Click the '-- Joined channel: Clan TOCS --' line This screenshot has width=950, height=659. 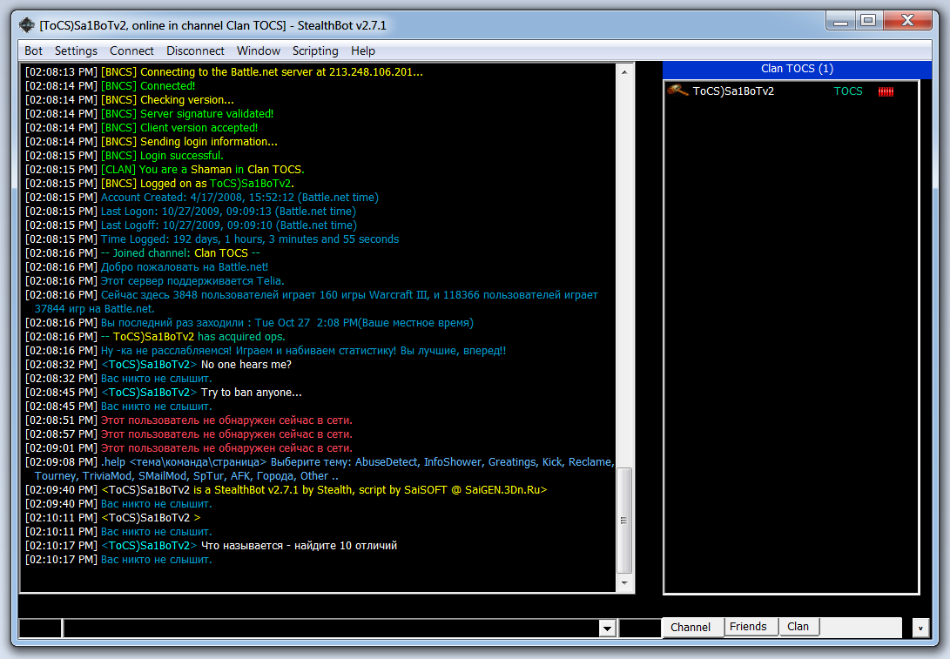[x=143, y=253]
